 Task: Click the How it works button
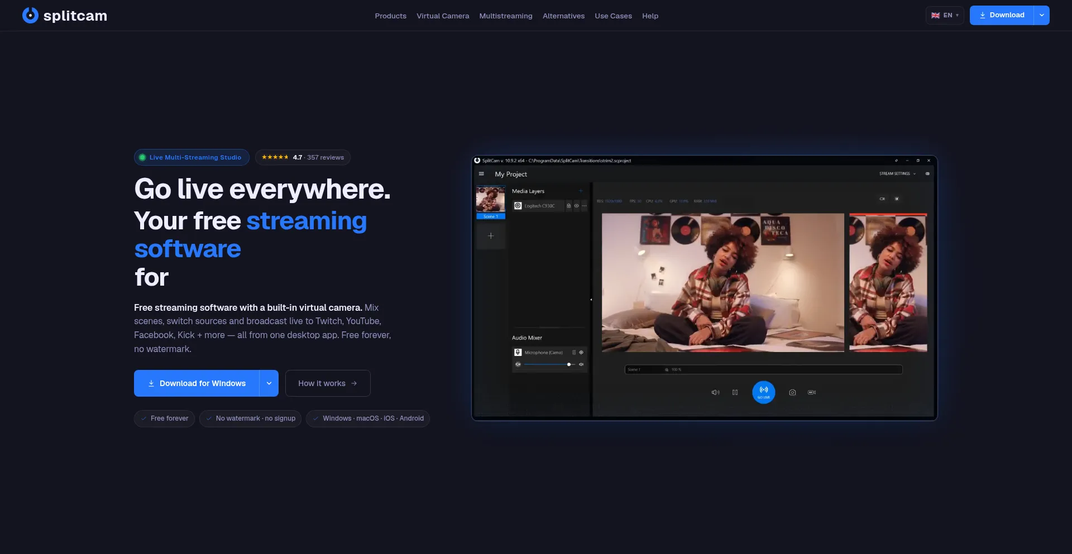click(x=328, y=383)
